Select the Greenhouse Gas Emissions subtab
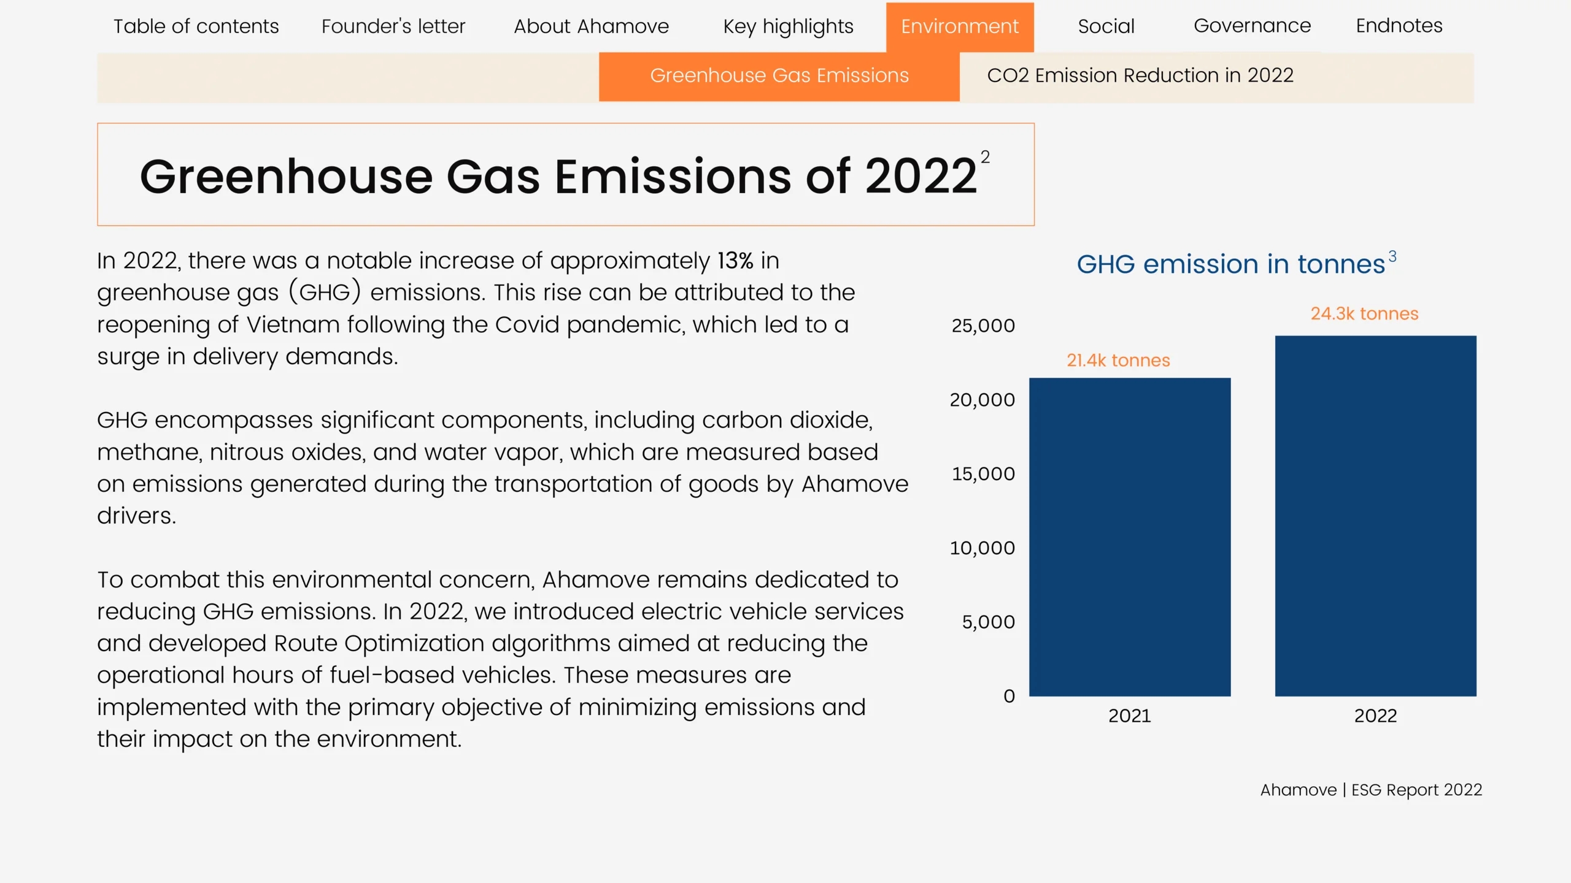Image resolution: width=1571 pixels, height=883 pixels. point(779,75)
